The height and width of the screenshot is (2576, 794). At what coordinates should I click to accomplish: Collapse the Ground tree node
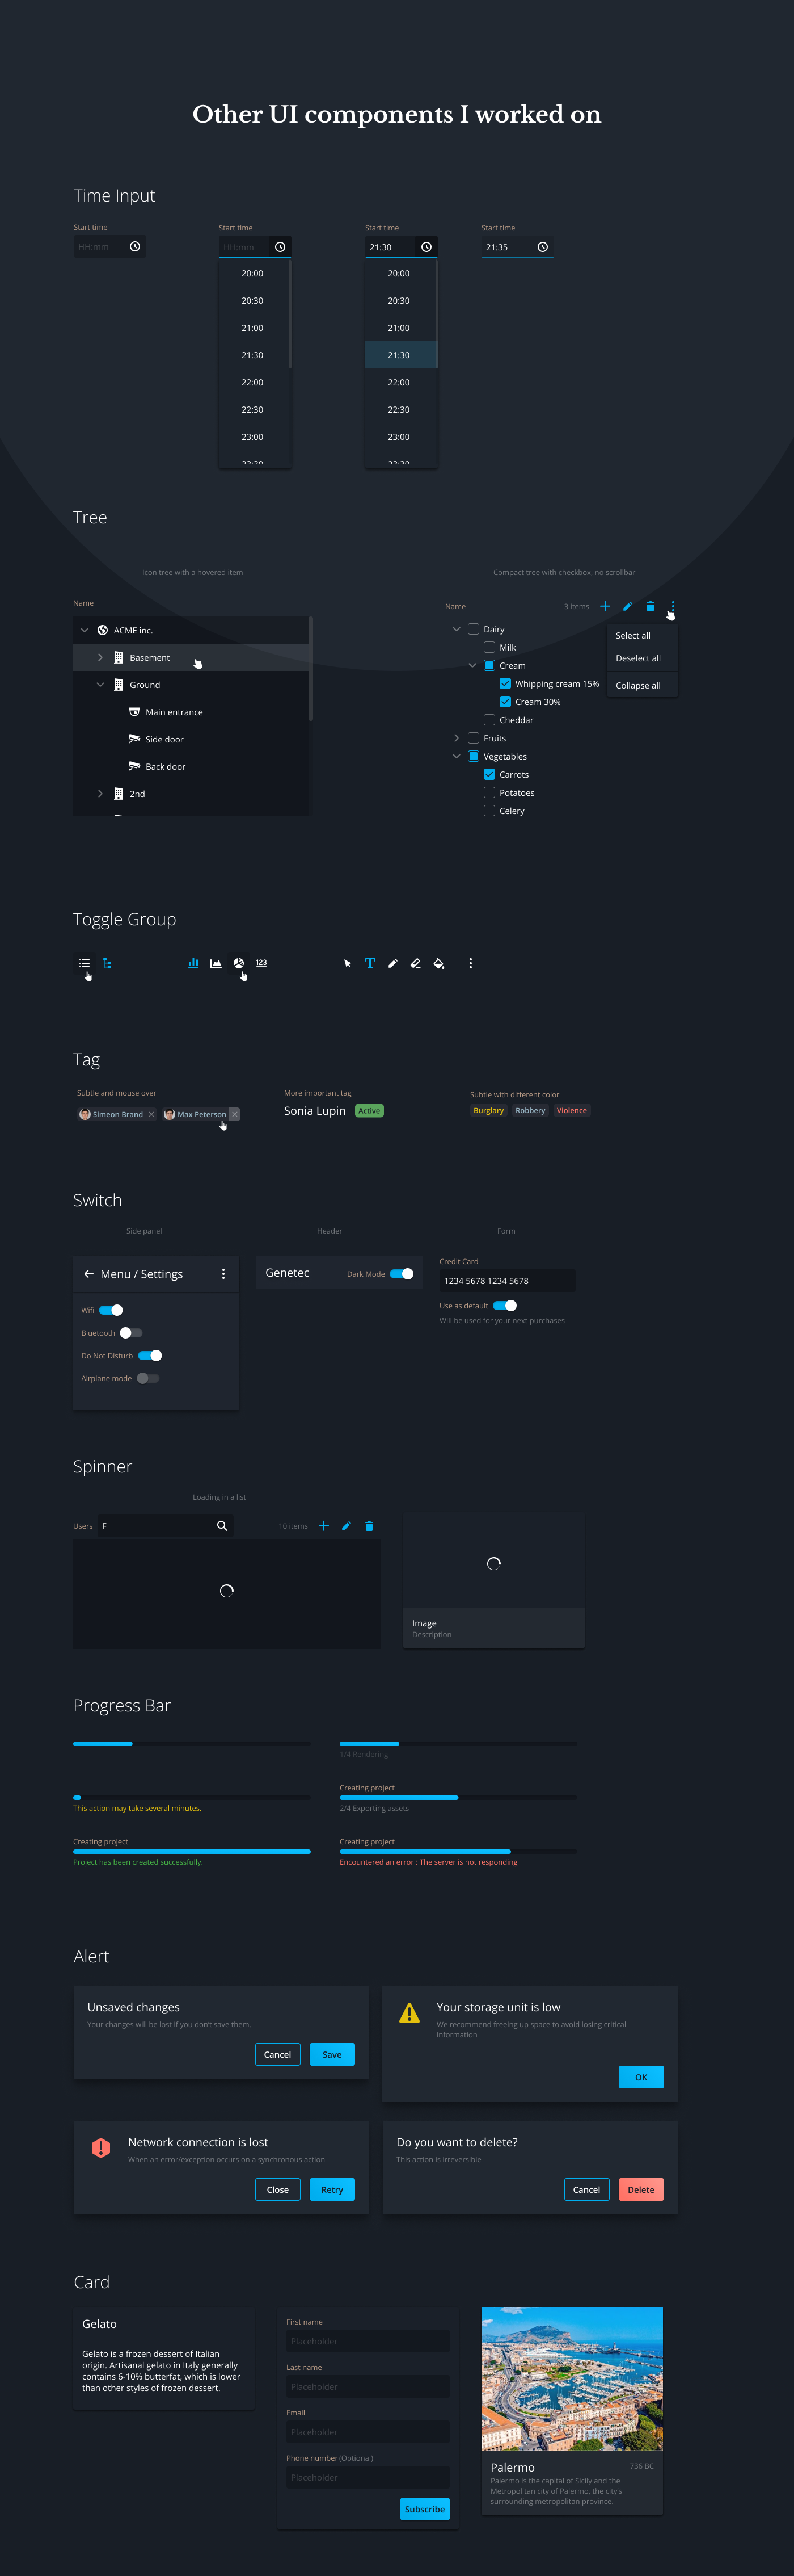(100, 685)
